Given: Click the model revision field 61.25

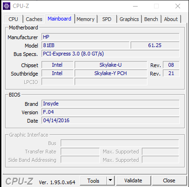Looking at the screenshot, I should pyautogui.click(x=155, y=45).
